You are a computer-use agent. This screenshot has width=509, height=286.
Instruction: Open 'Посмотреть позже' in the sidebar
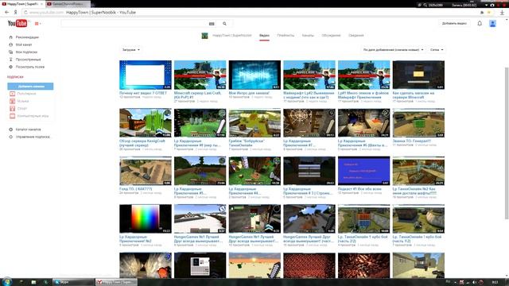[x=30, y=67]
